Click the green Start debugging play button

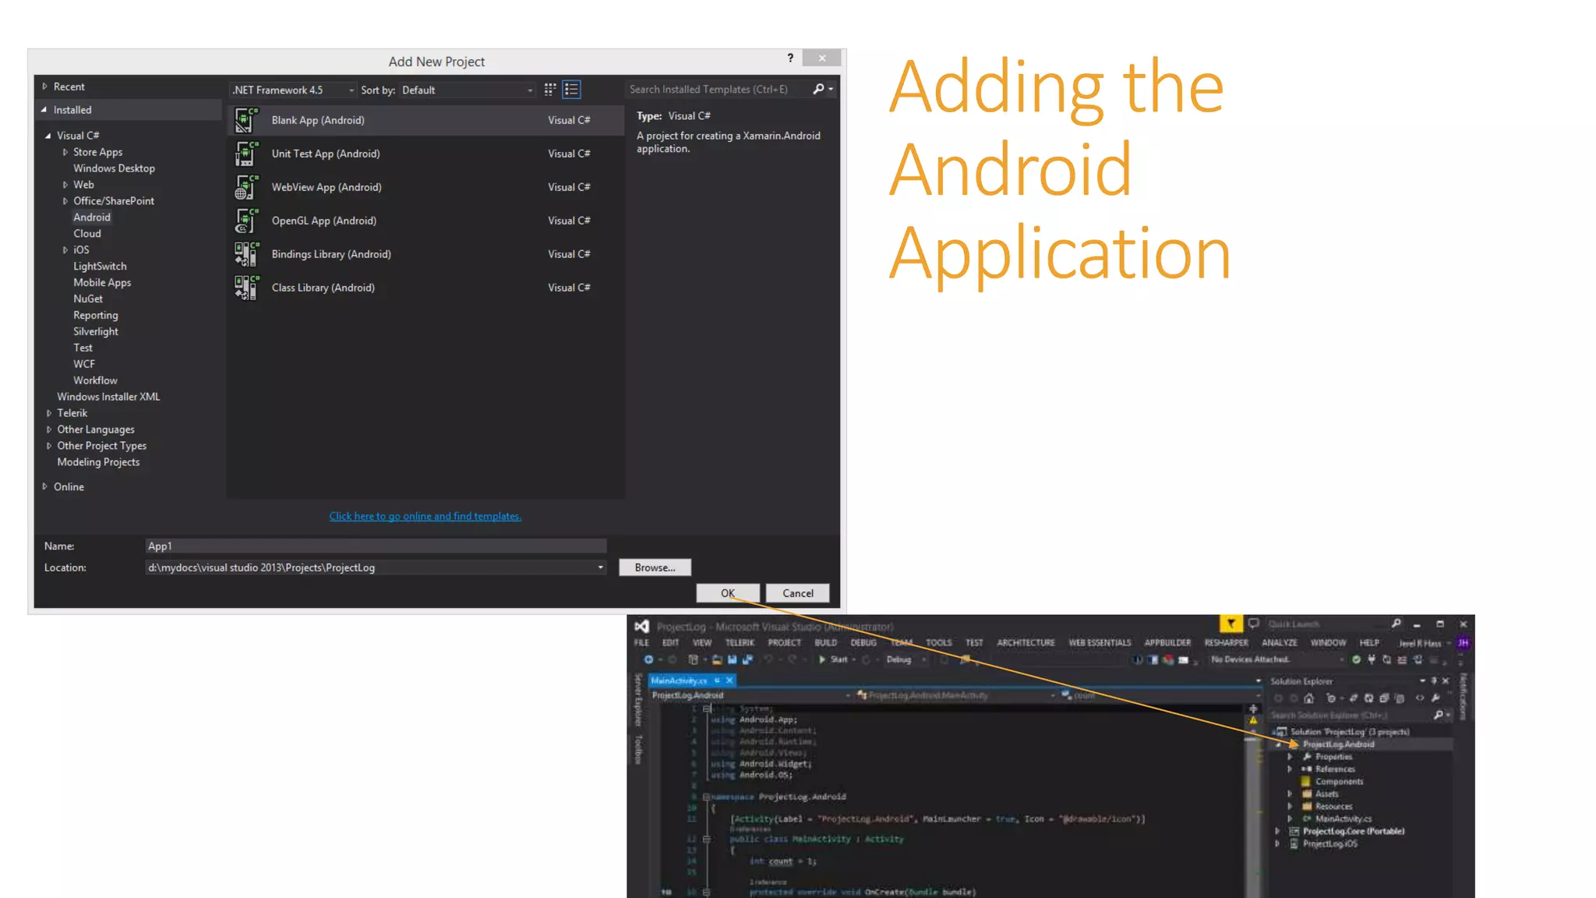(822, 659)
